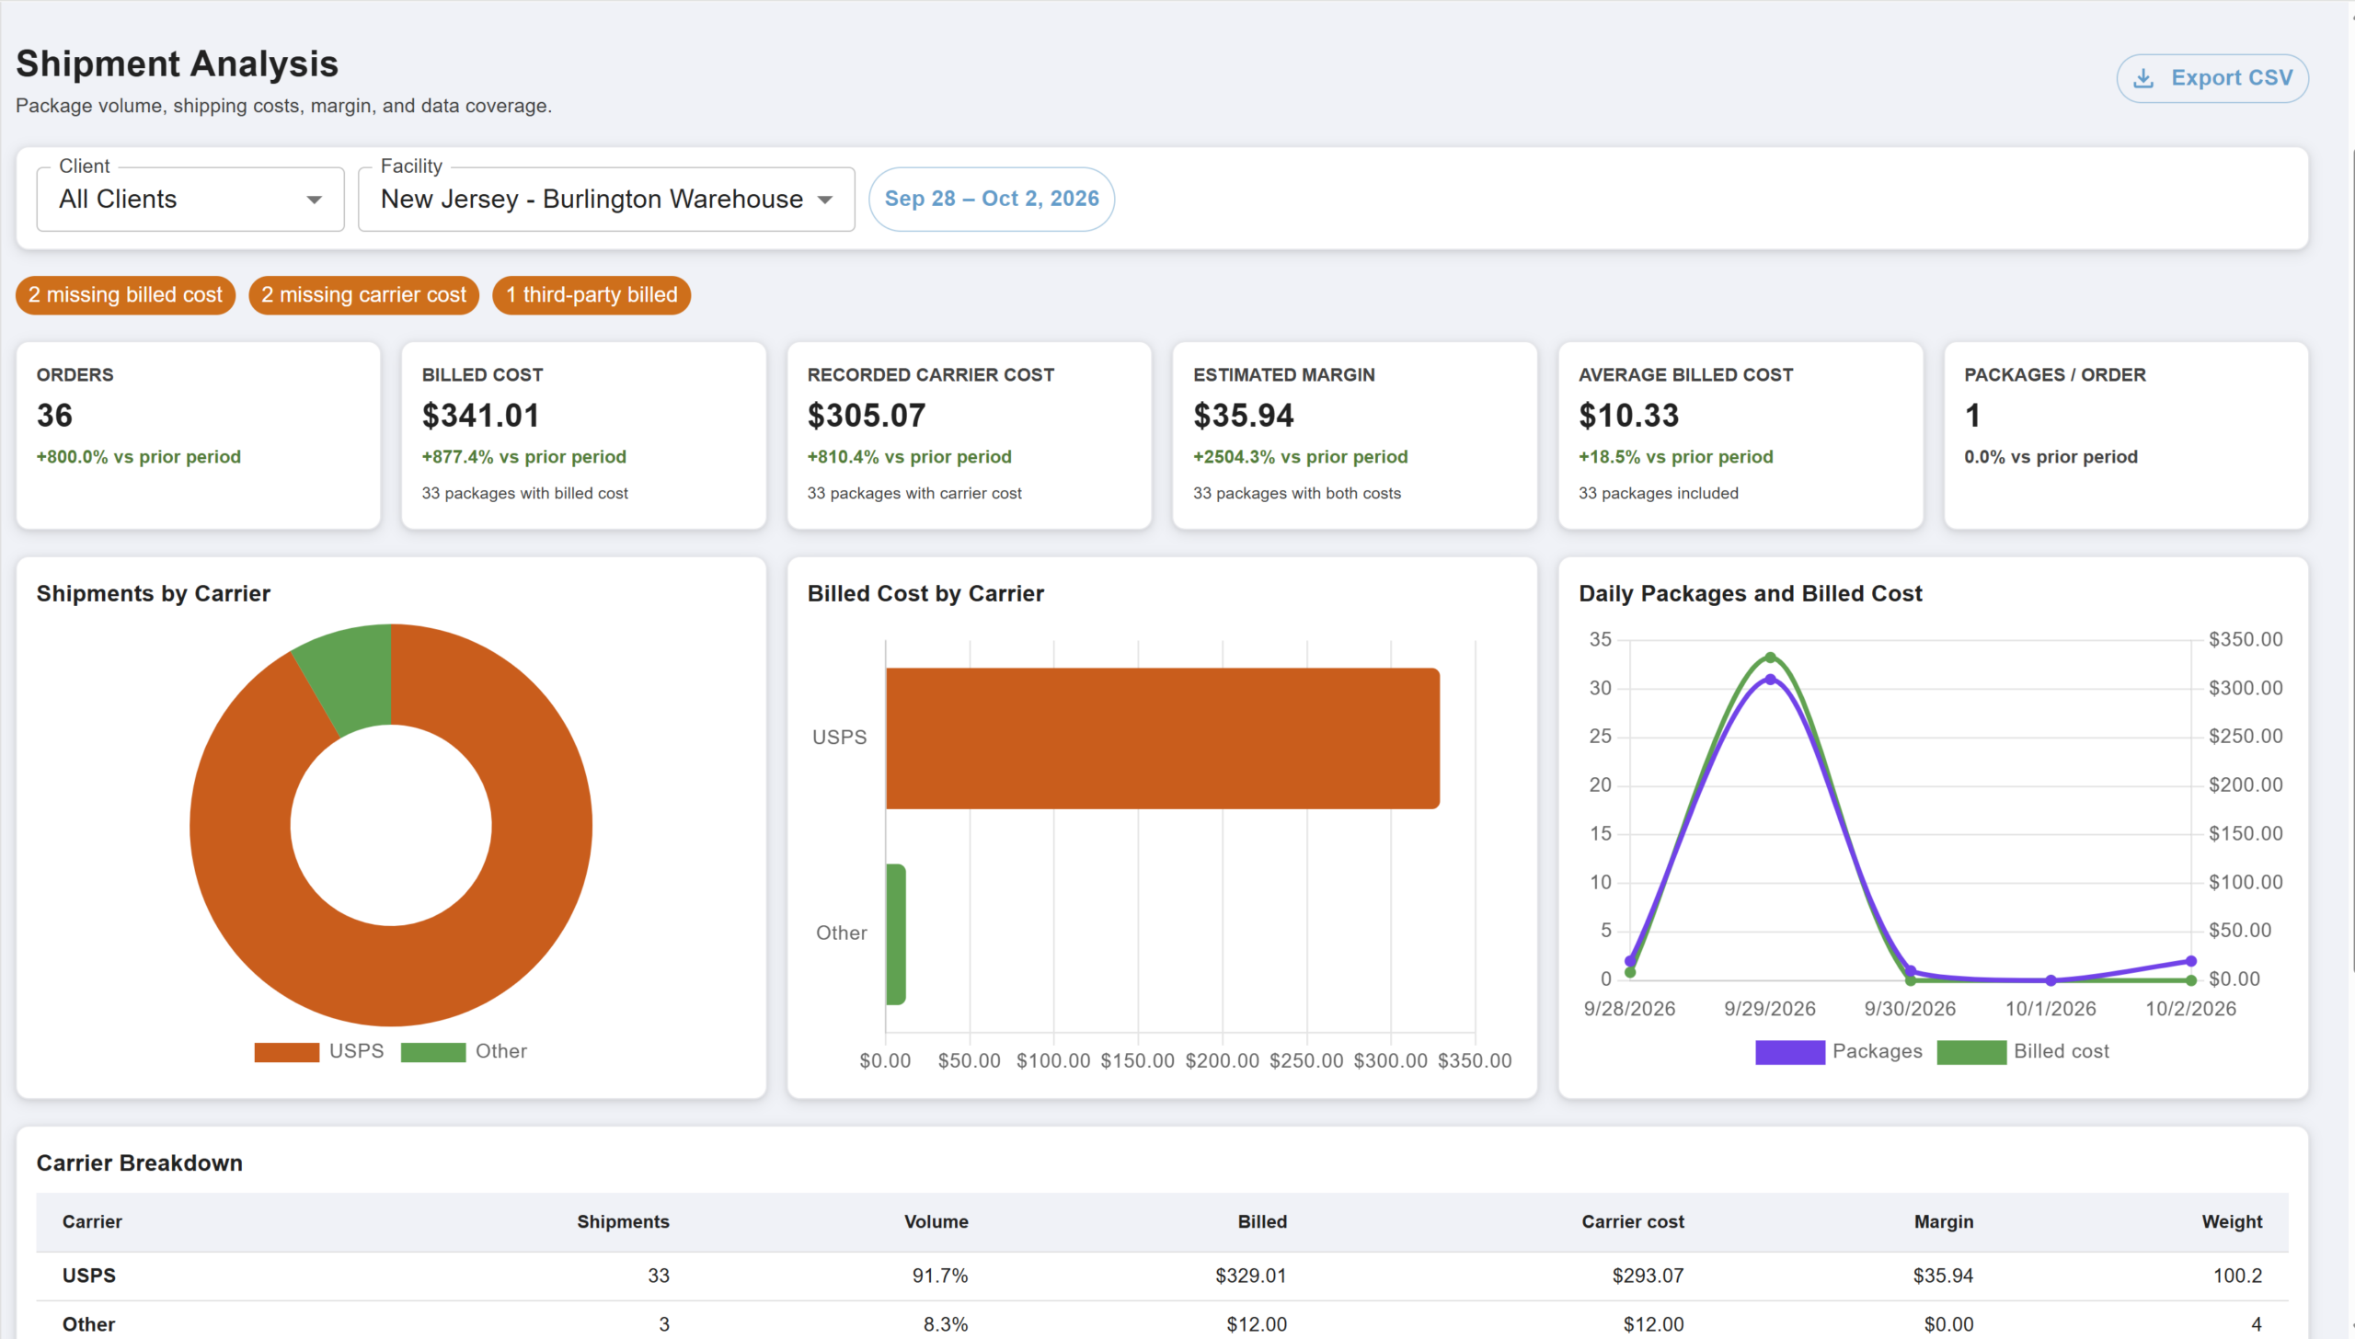Screen dimensions: 2355x1339
Task: Click the Recorded Carrier Cost value $305.07
Action: (867, 416)
